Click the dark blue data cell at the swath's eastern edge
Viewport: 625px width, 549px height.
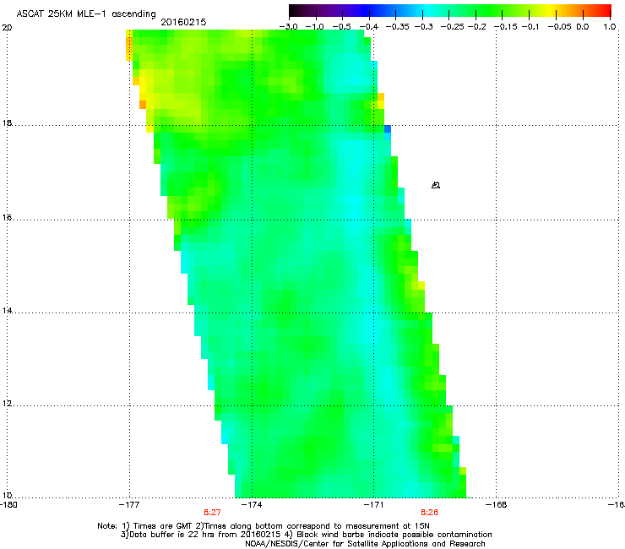coord(388,128)
